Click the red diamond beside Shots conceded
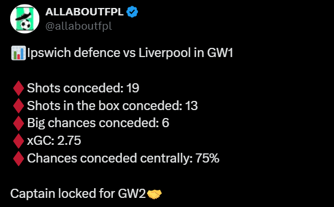Viewport: 334px width, 207px height. (x=19, y=88)
